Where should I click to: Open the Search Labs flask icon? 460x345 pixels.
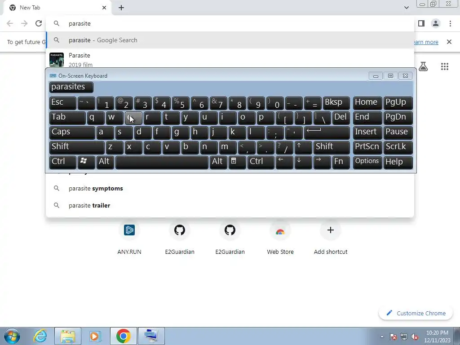[423, 66]
